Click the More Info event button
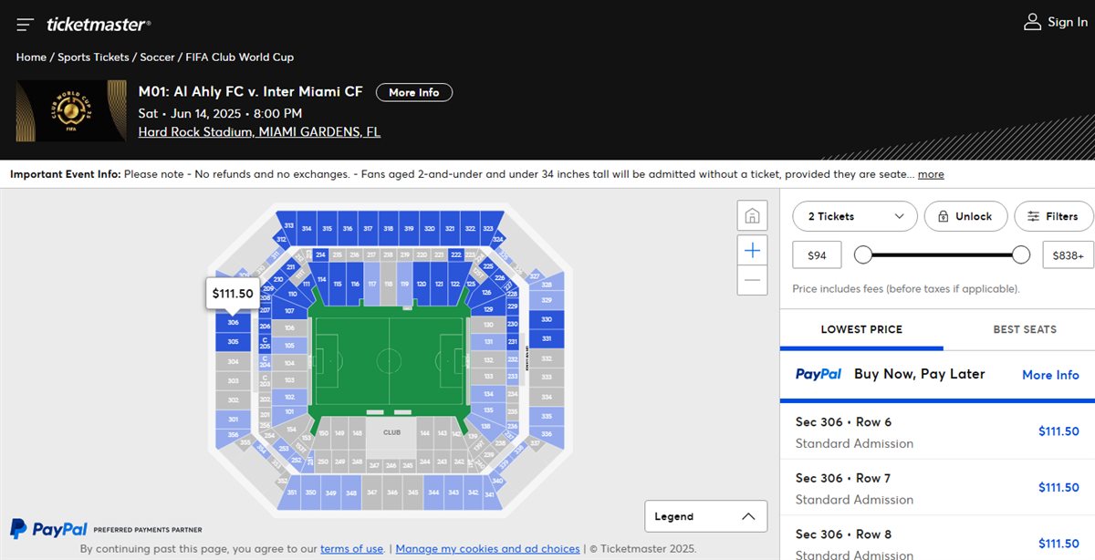The height and width of the screenshot is (560, 1095). click(413, 92)
